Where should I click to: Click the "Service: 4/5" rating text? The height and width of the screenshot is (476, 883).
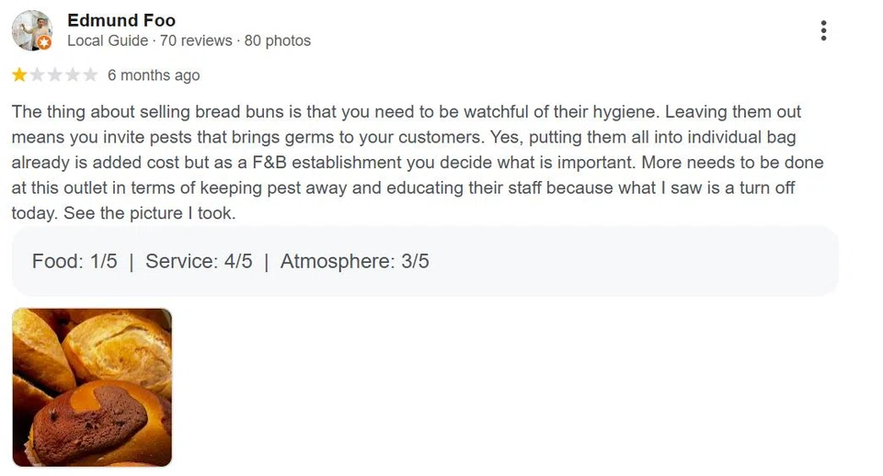(199, 261)
